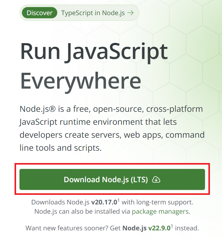Open the package managers link

click(160, 212)
